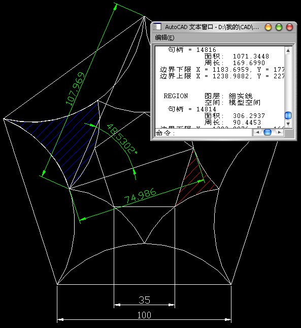Select the 48.5302° angle dimension text

point(122,139)
